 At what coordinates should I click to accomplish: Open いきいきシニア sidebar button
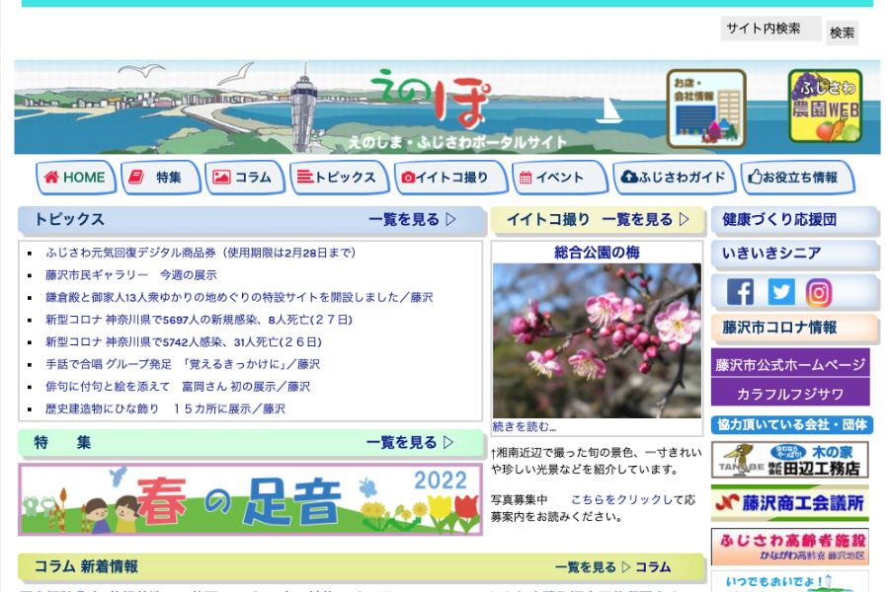pos(794,254)
